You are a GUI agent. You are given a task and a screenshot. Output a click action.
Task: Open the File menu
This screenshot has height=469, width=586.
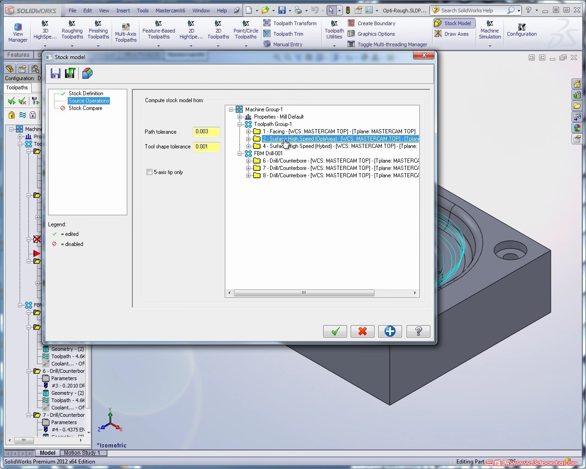tap(72, 11)
